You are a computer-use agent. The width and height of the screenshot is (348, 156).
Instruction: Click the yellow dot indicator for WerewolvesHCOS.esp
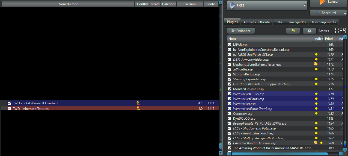pos(316,94)
